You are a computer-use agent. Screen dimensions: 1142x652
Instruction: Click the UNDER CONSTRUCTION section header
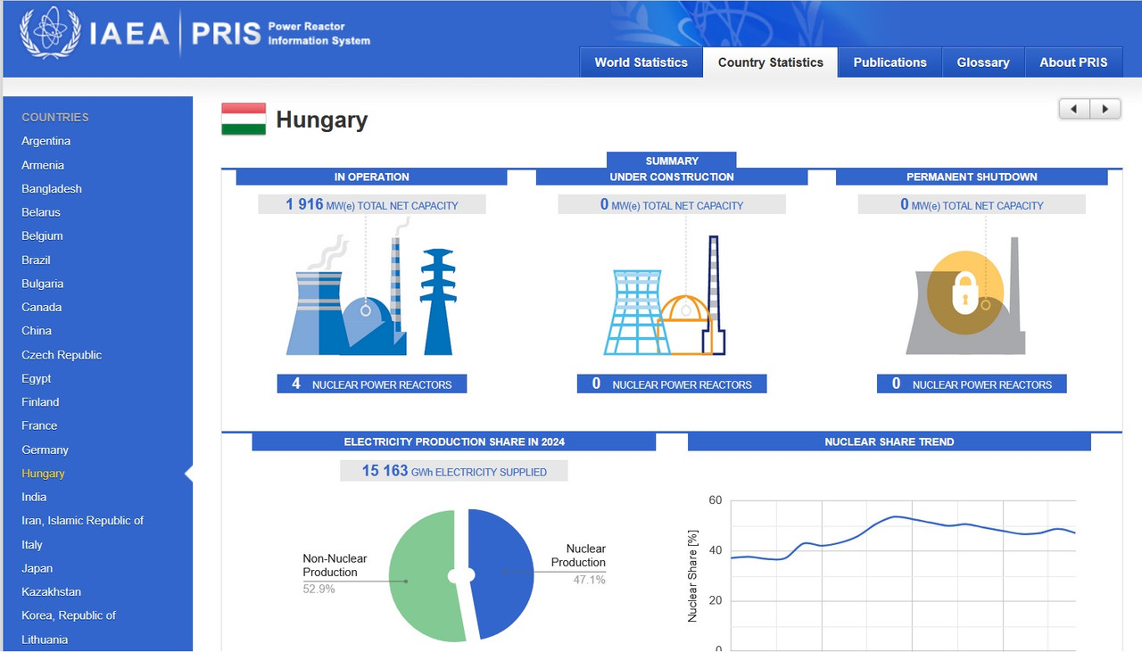pyautogui.click(x=672, y=177)
